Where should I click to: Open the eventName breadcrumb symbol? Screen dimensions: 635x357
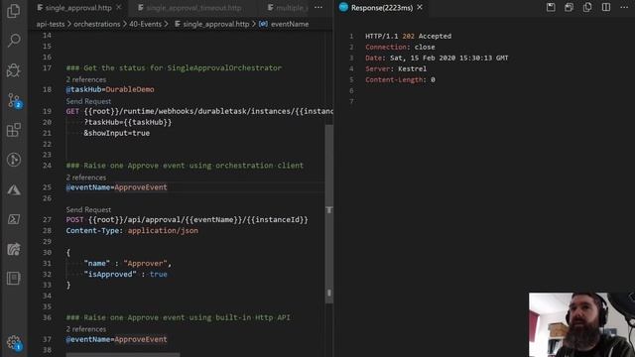(x=284, y=24)
